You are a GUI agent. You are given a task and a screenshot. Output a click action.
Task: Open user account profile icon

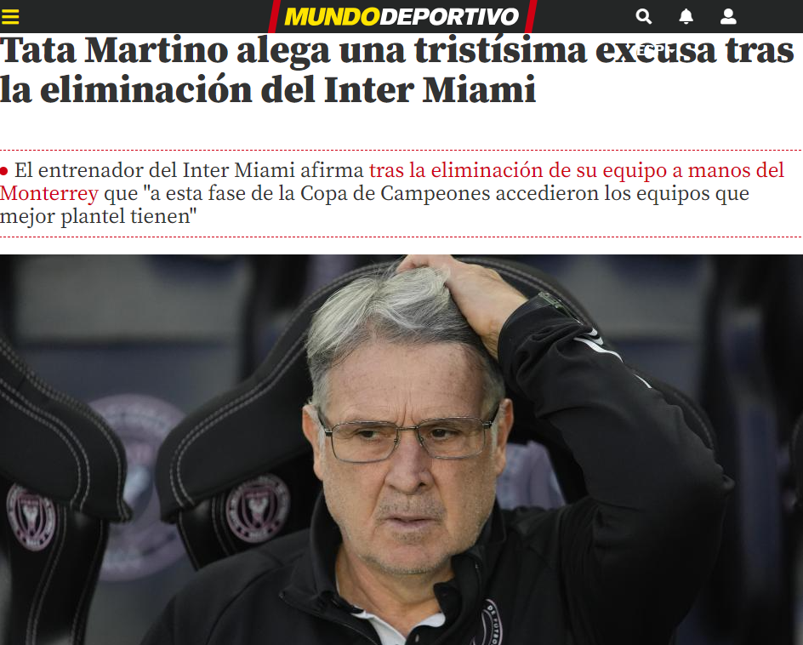click(x=728, y=17)
